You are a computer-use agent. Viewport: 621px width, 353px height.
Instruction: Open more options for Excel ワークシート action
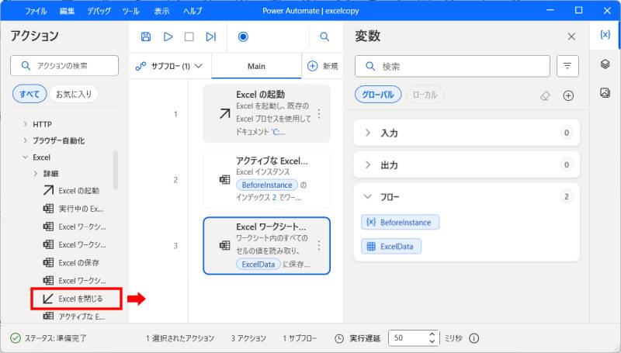click(319, 246)
